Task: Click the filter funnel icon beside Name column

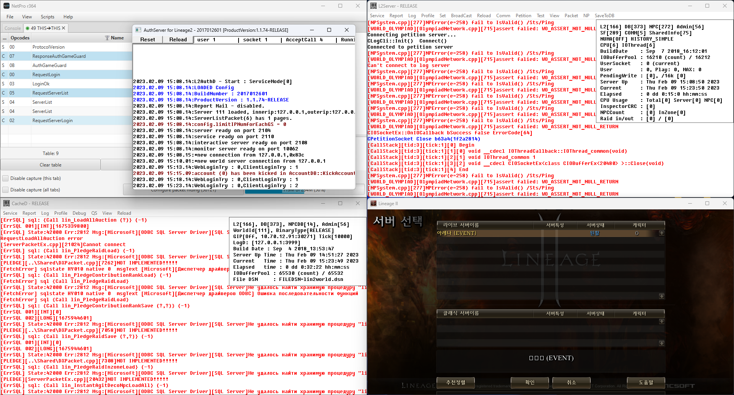Action: point(107,38)
